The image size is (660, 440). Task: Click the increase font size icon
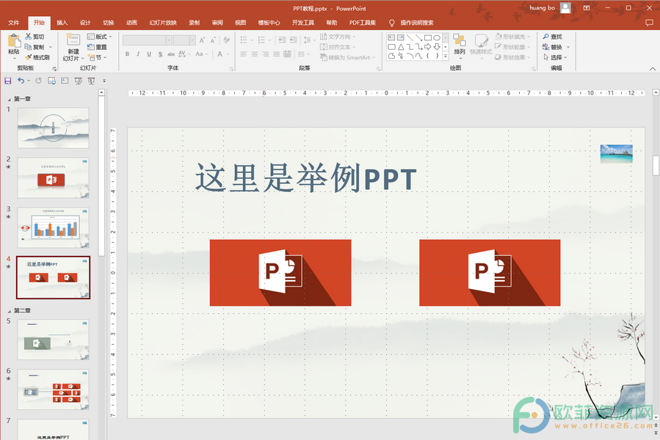click(202, 40)
